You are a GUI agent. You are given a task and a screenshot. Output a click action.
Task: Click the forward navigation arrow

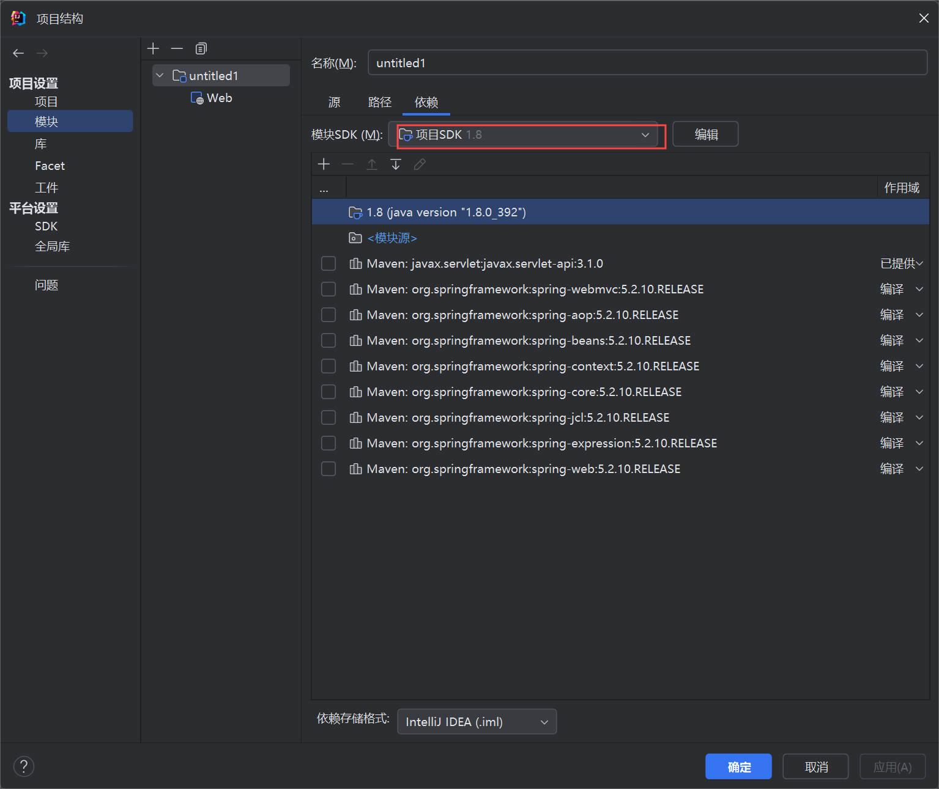pyautogui.click(x=42, y=53)
